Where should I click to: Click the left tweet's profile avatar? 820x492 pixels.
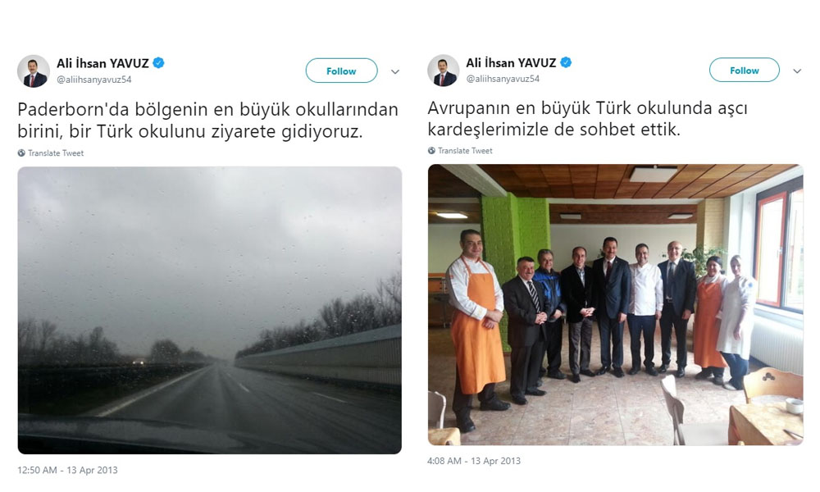click(x=34, y=71)
